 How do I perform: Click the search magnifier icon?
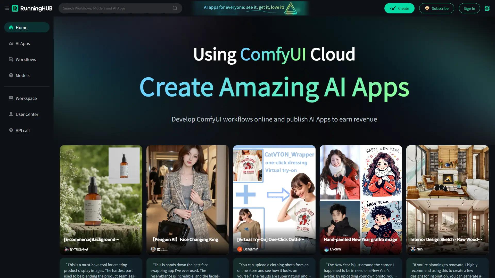pos(175,8)
